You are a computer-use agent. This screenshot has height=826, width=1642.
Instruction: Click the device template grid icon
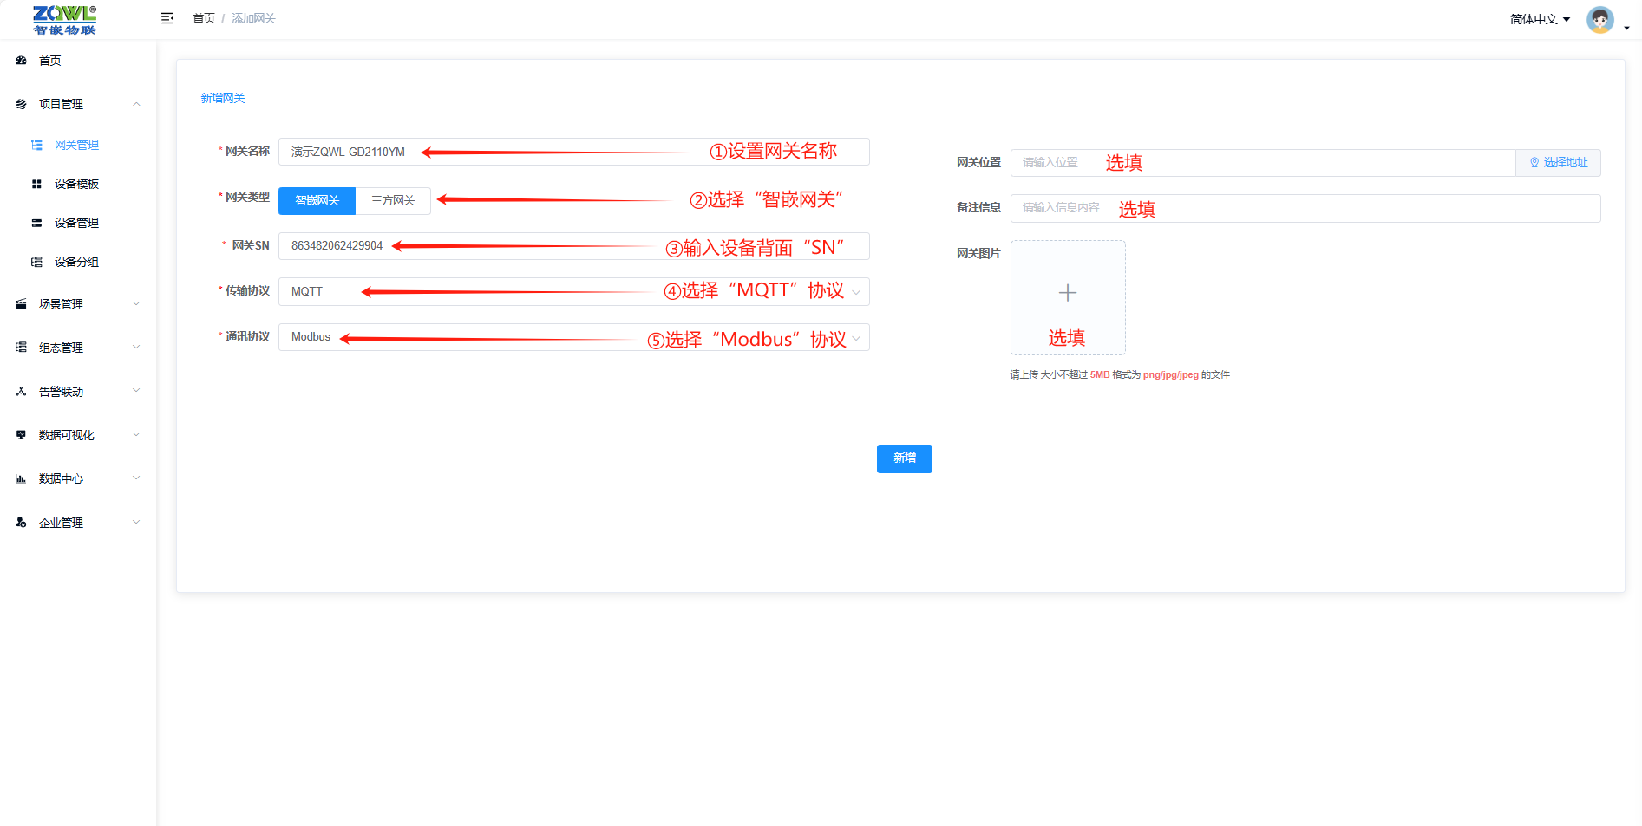point(36,184)
